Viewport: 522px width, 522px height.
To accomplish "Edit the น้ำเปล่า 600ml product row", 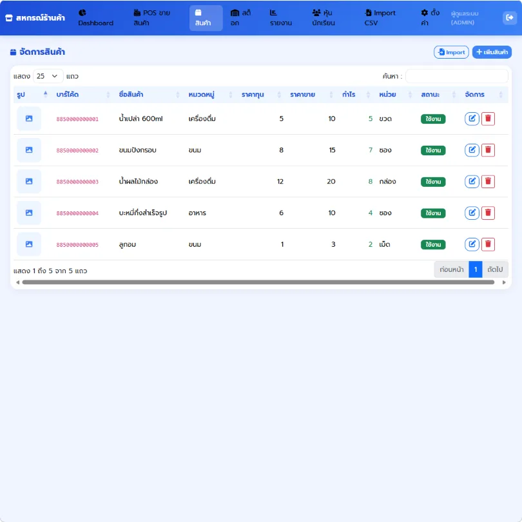I will (471, 119).
